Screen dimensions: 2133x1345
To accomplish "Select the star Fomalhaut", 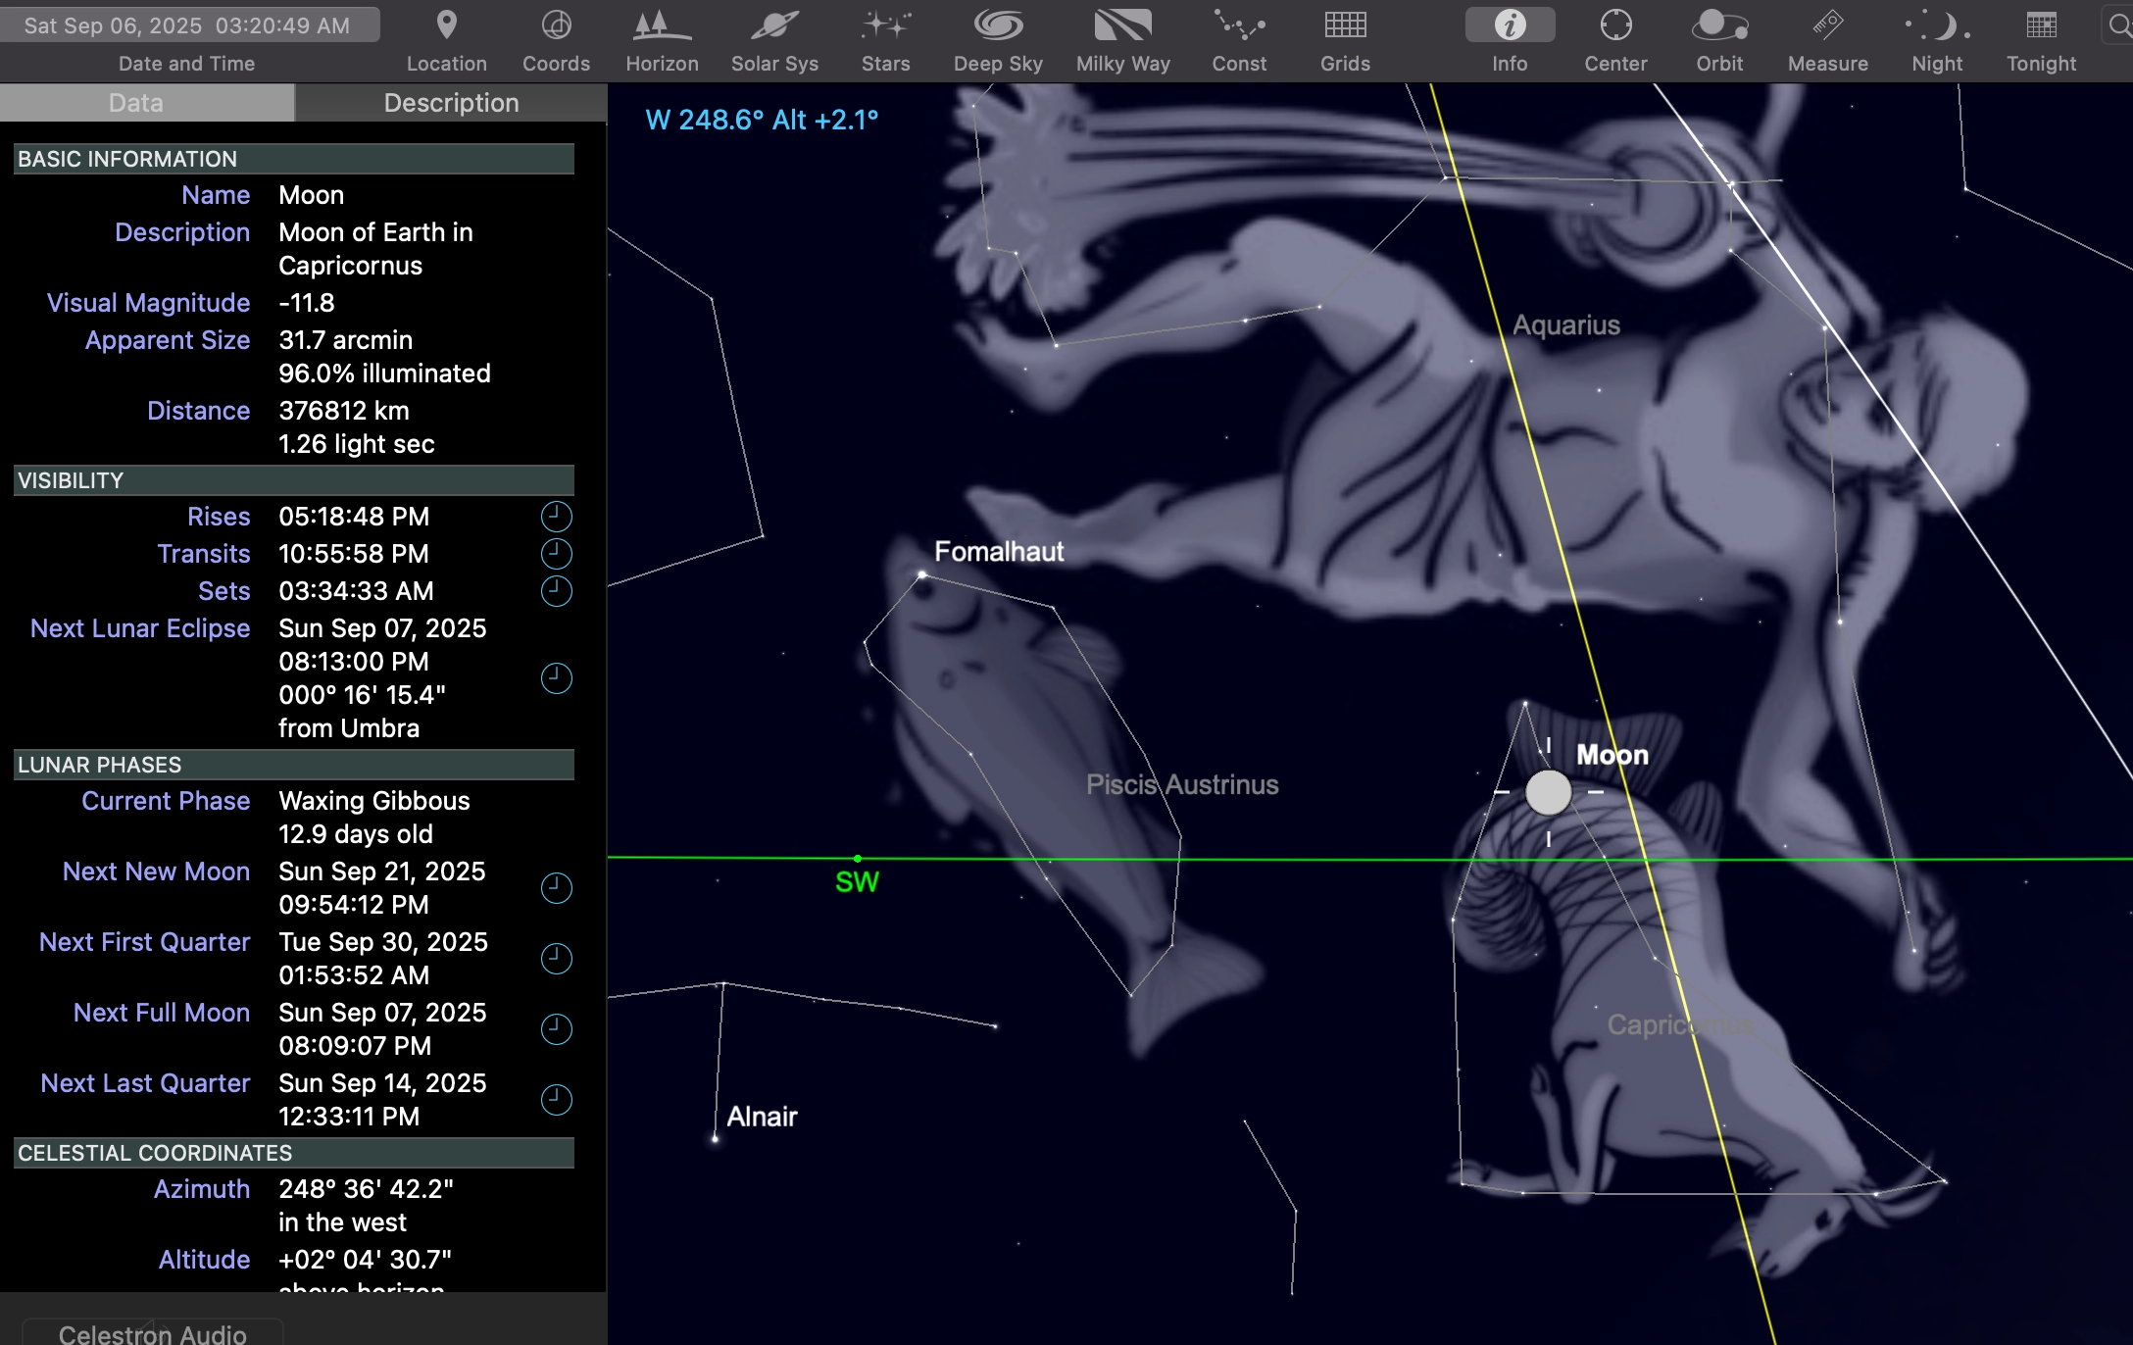I will (922, 574).
